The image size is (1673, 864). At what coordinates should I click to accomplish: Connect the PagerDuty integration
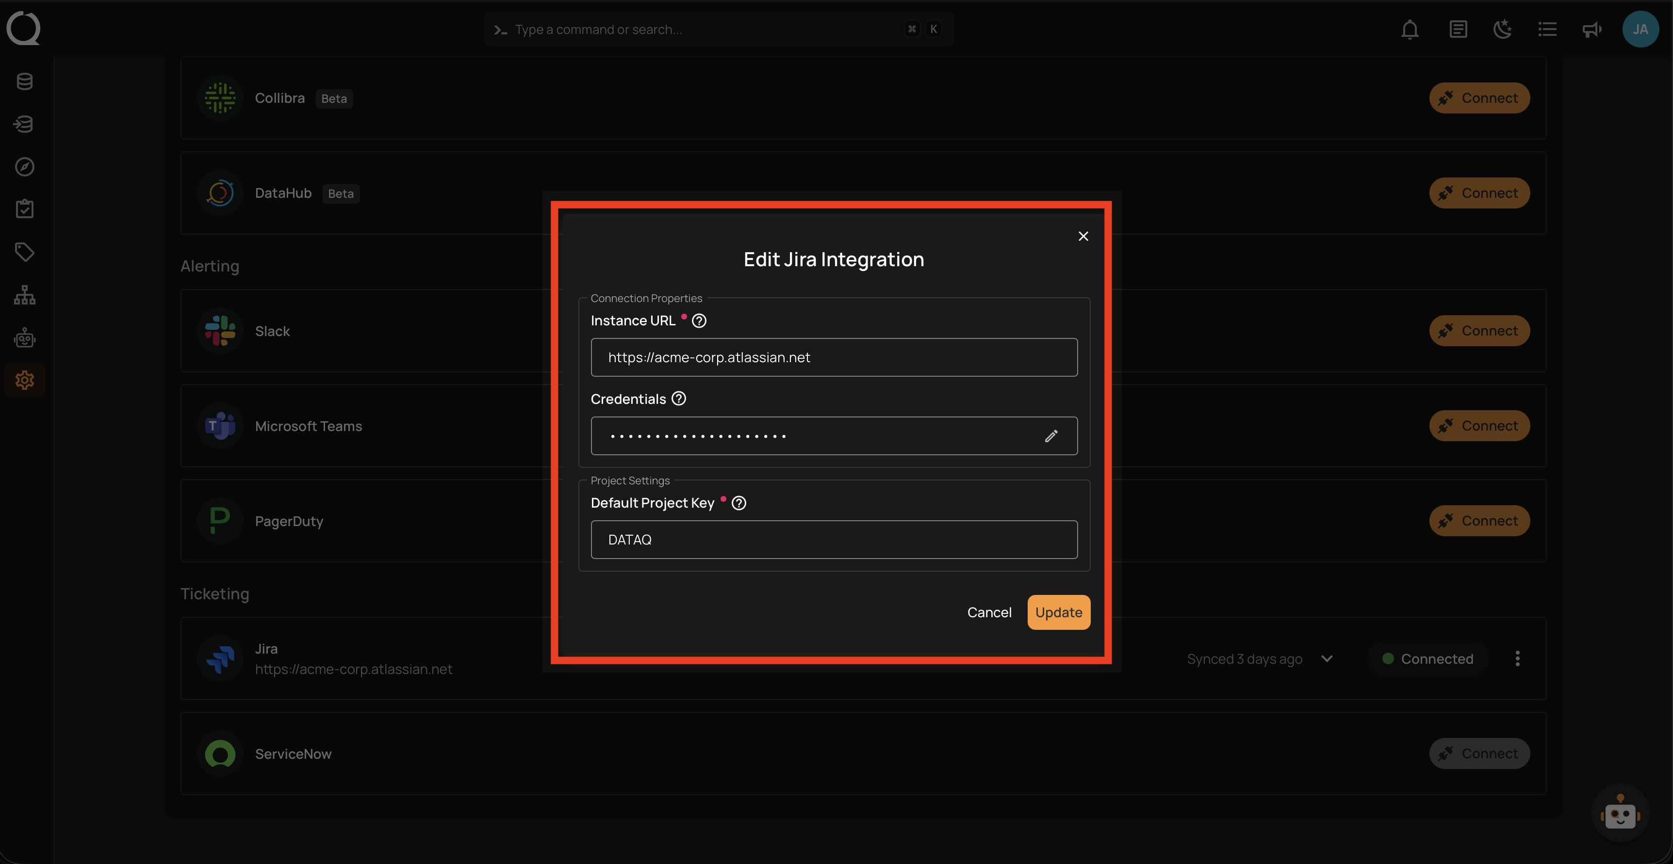click(x=1479, y=521)
